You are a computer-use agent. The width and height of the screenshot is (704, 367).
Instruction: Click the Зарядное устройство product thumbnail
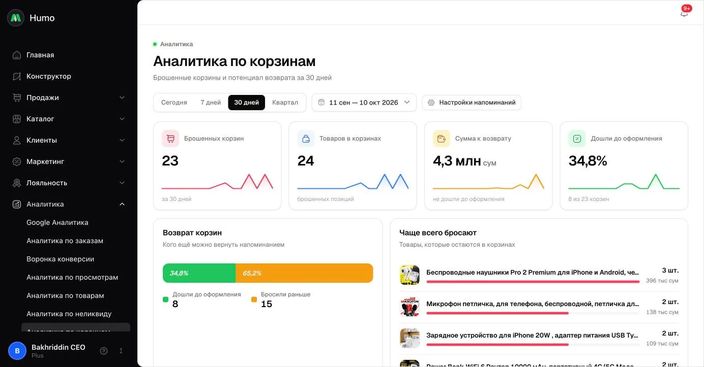(x=409, y=338)
